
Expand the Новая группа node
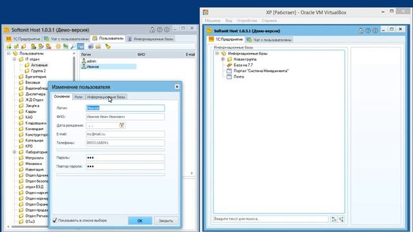[223, 59]
